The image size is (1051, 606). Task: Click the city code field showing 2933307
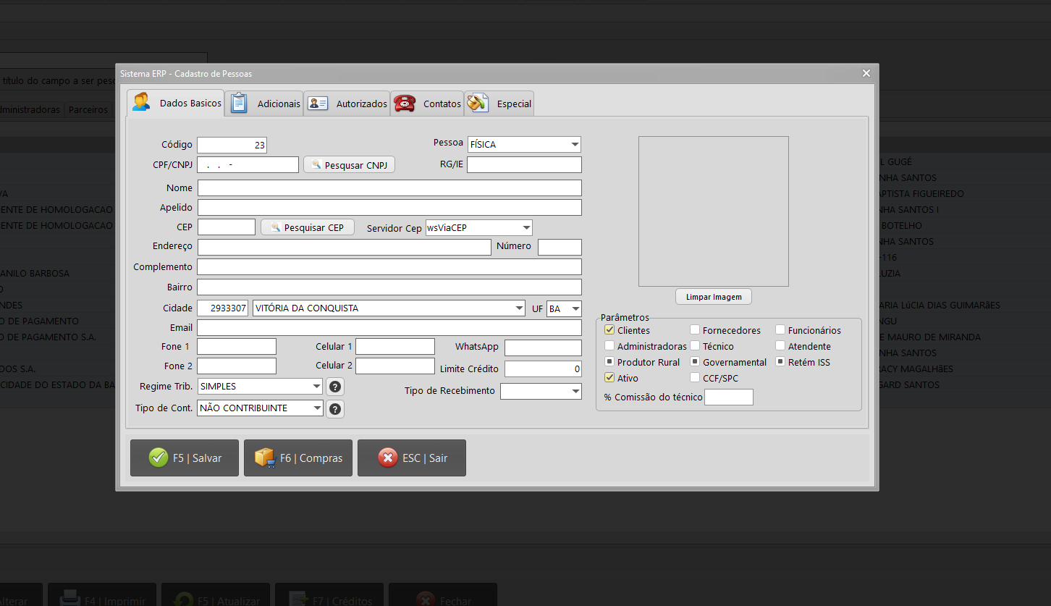[x=223, y=308]
